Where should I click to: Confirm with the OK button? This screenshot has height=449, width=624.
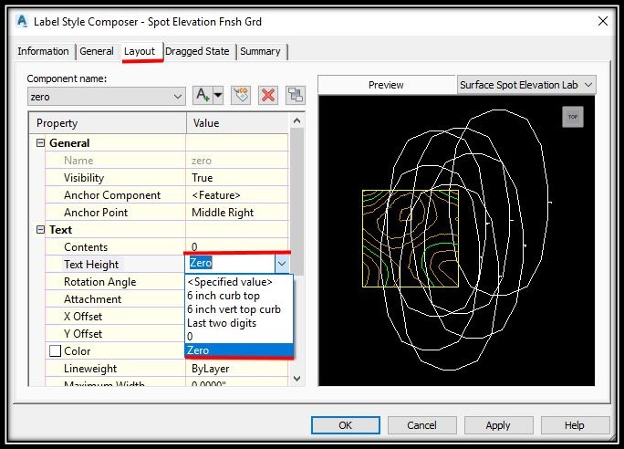pyautogui.click(x=346, y=425)
